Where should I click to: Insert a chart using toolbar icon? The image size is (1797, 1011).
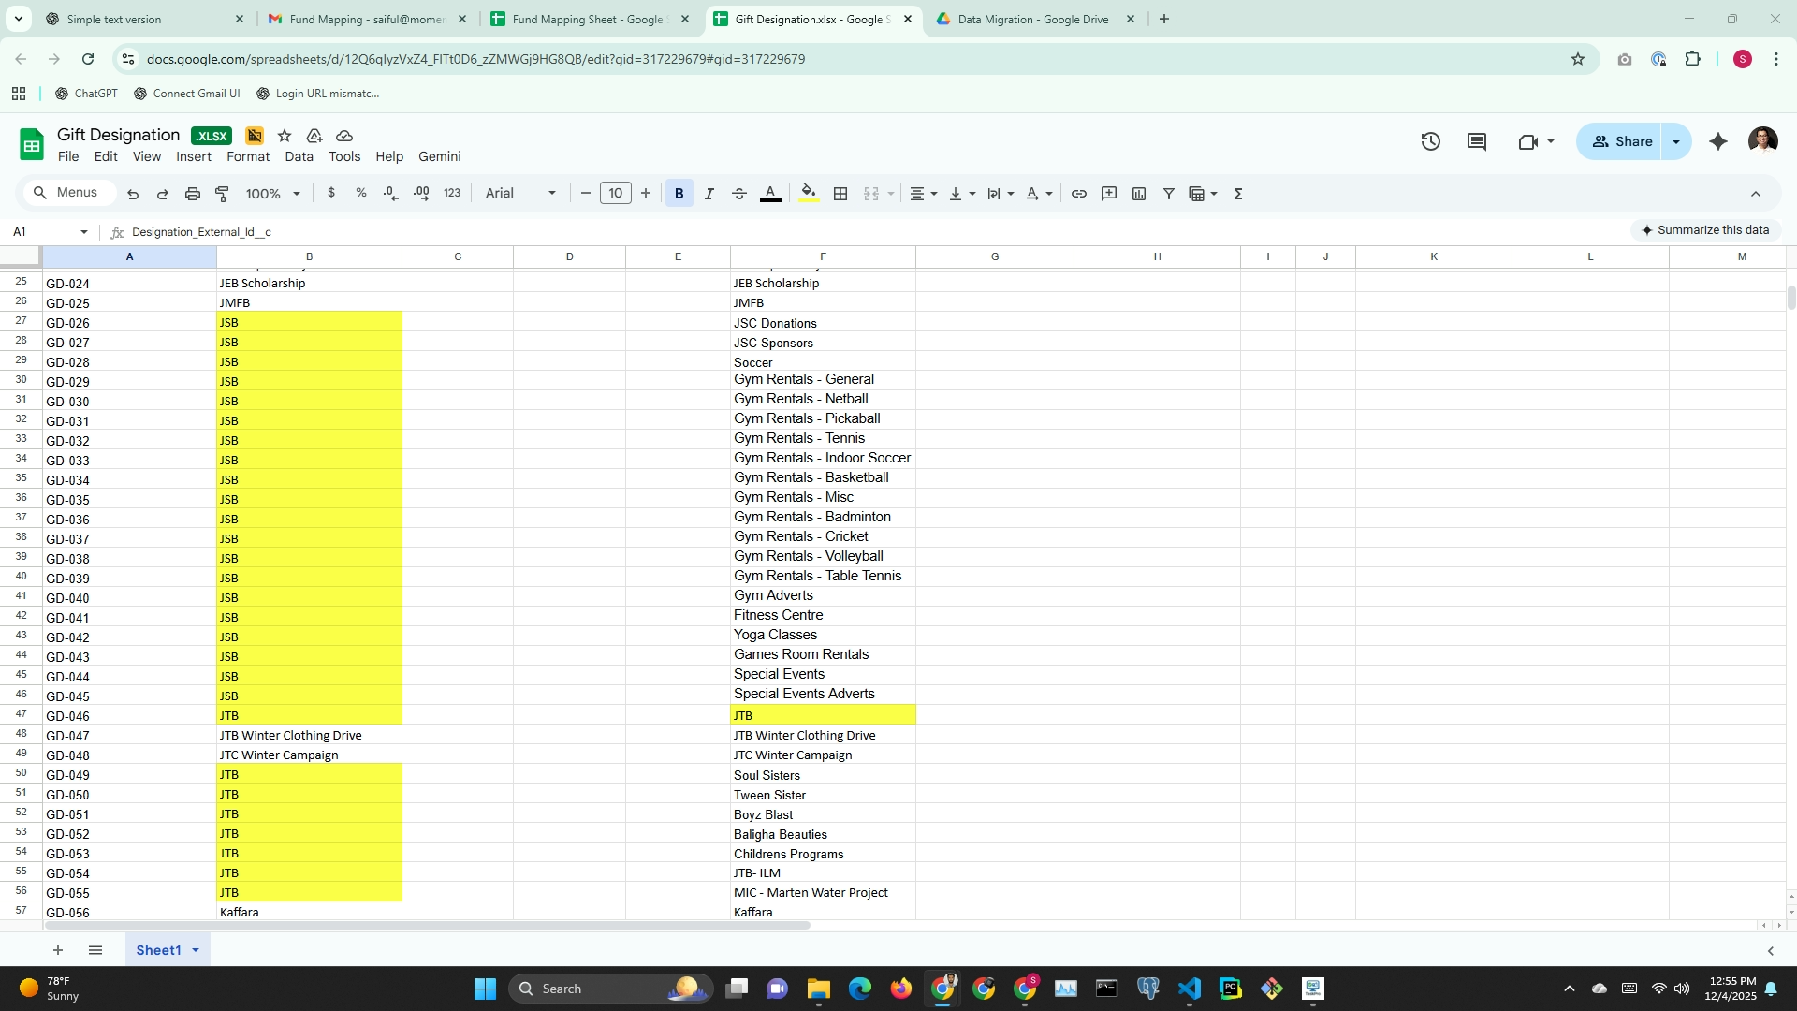pyautogui.click(x=1138, y=194)
